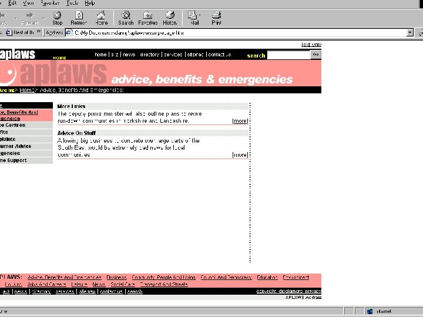Image resolution: width=423 pixels, height=317 pixels.
Task: Click the Best of the Web links icon
Action: [x=9, y=33]
